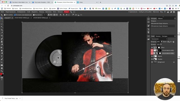Hide the Shadow layer
180x101 pixels.
click(152, 59)
